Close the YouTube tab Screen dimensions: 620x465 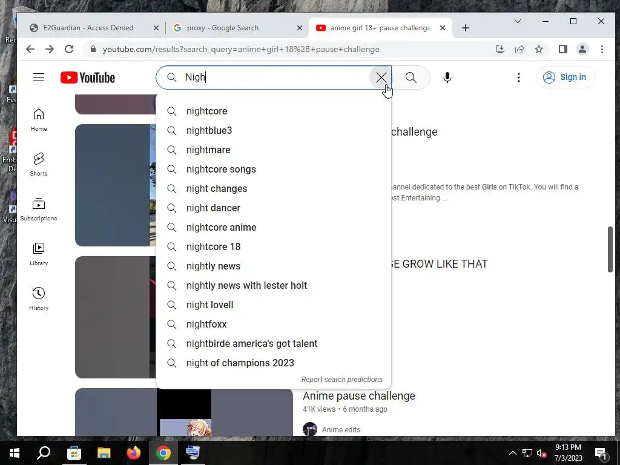tap(443, 28)
